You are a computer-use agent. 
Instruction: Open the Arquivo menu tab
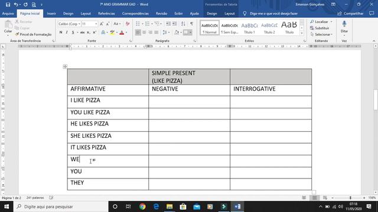pyautogui.click(x=8, y=14)
